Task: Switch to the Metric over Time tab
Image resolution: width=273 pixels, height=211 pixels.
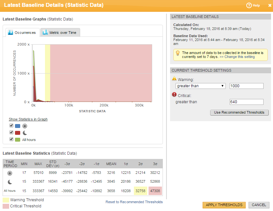Action: [x=60, y=33]
